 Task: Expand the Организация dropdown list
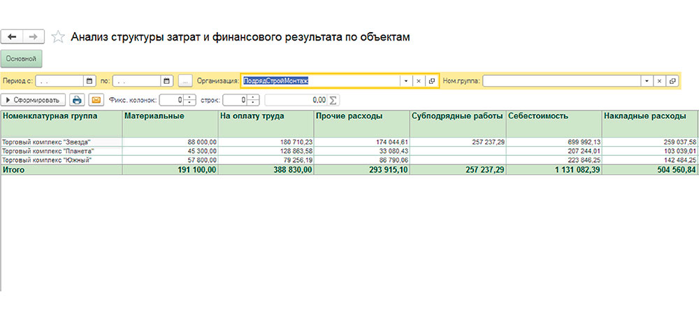pyautogui.click(x=405, y=80)
